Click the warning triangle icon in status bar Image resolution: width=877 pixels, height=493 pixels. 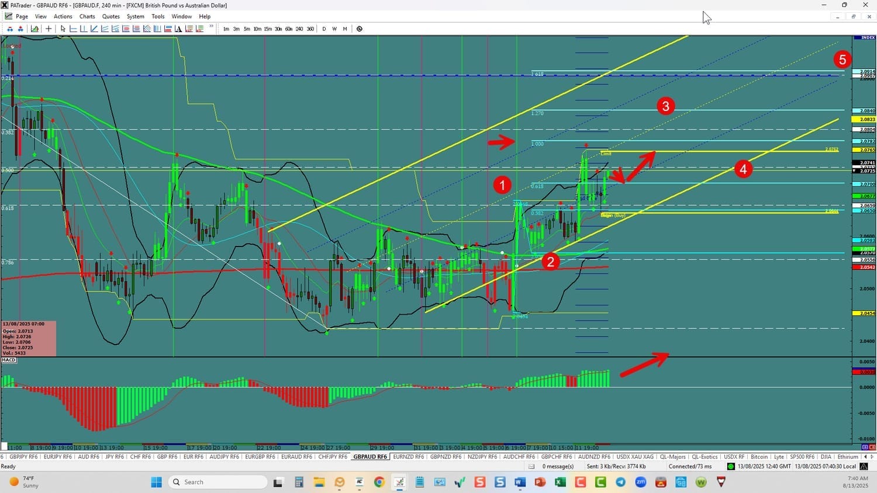tap(864, 466)
